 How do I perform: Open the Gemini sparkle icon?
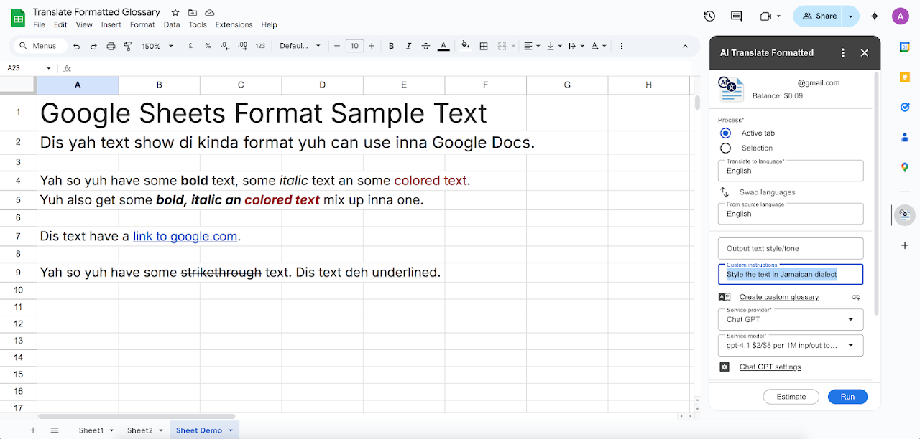click(x=875, y=16)
